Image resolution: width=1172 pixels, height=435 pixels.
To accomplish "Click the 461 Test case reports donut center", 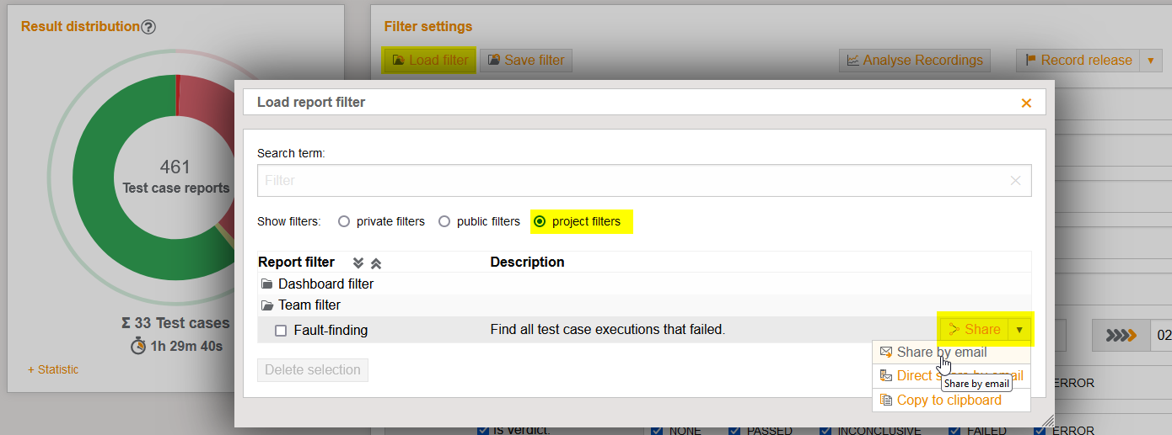I will pyautogui.click(x=175, y=177).
